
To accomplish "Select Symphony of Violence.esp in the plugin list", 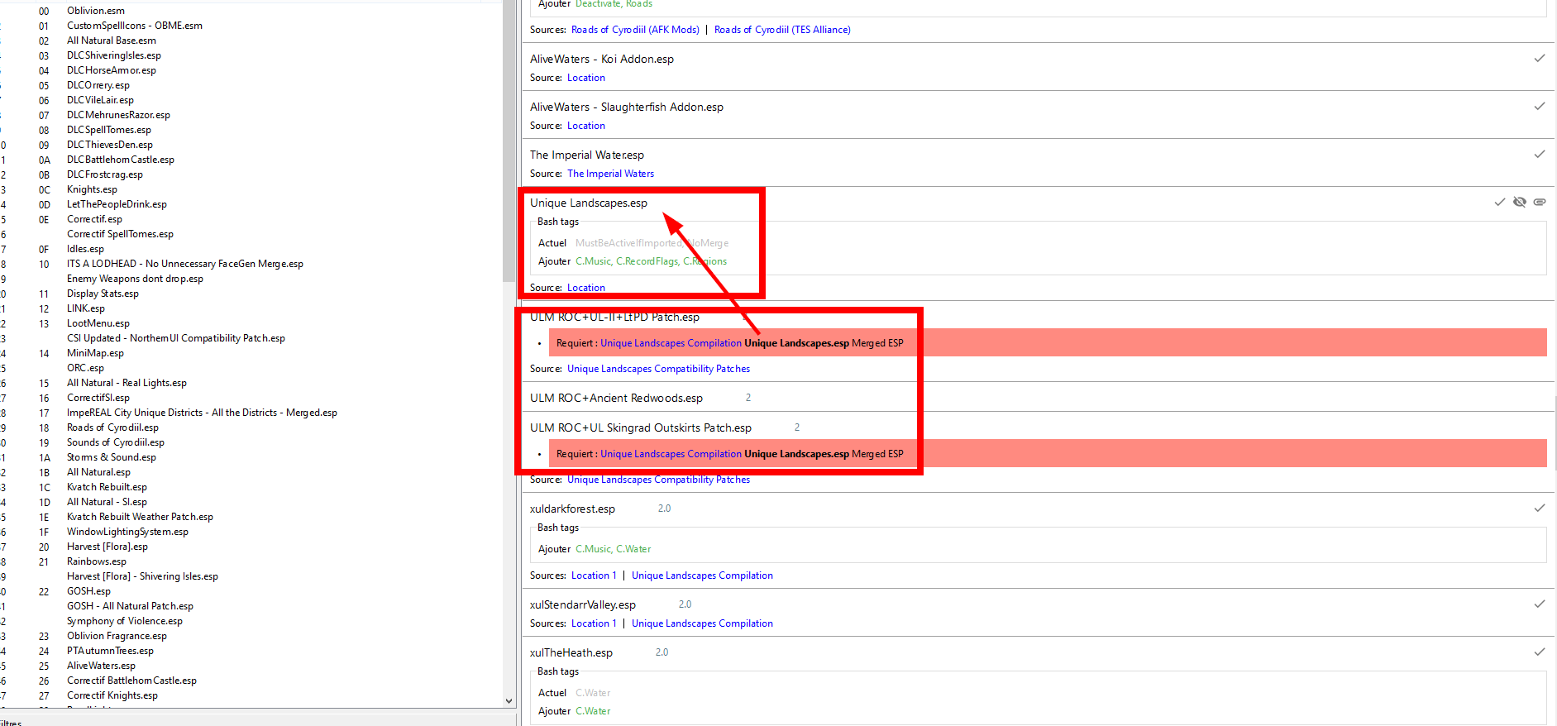I will coord(125,621).
